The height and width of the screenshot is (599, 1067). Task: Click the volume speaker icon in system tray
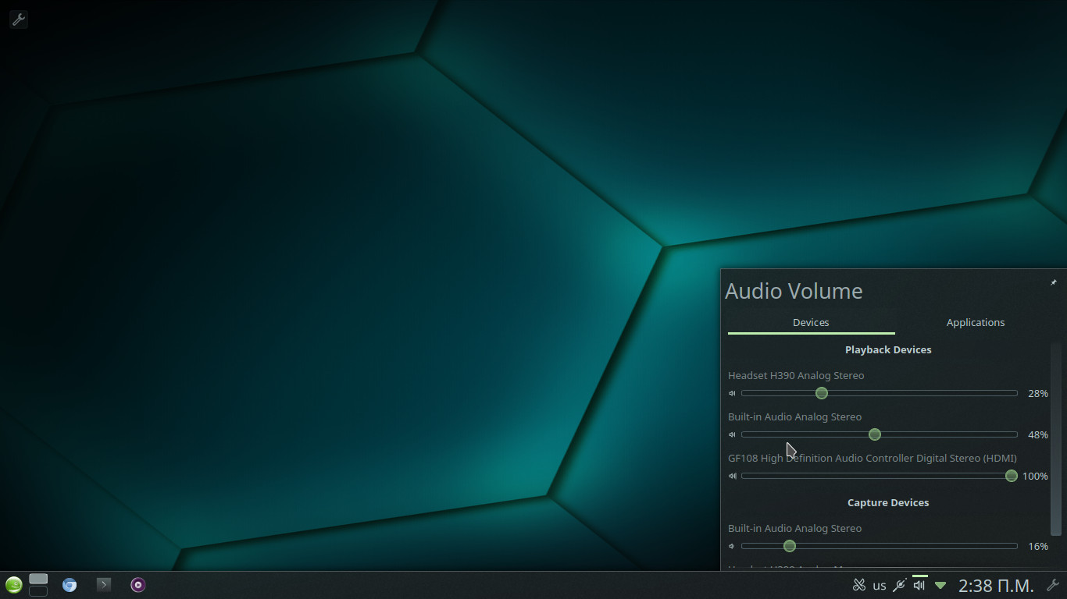[919, 585]
